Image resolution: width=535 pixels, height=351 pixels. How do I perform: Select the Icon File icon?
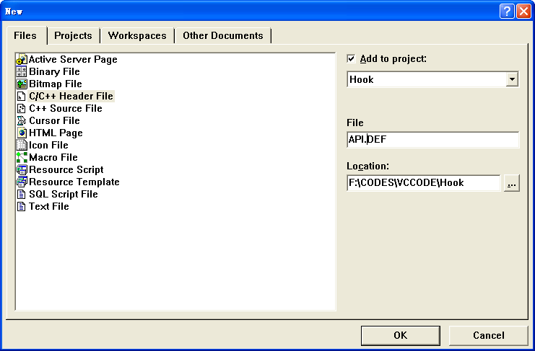pyautogui.click(x=22, y=145)
